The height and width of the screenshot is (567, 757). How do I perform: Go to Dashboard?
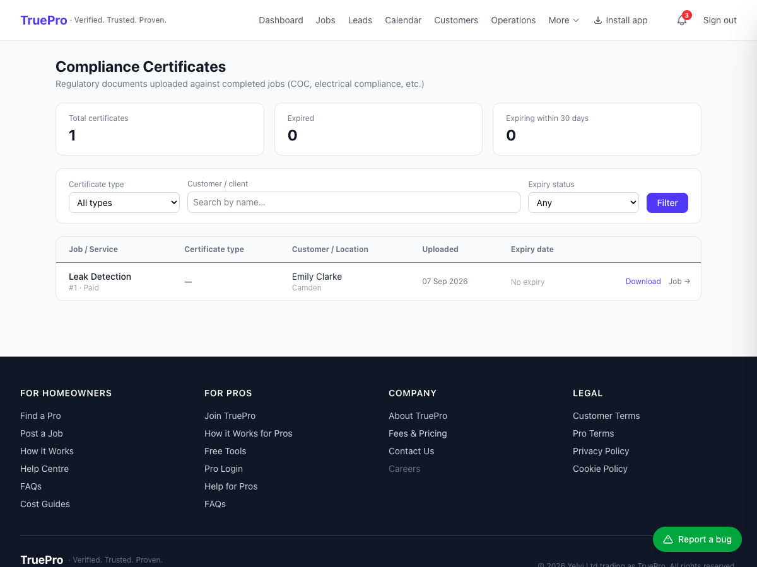coord(281,20)
